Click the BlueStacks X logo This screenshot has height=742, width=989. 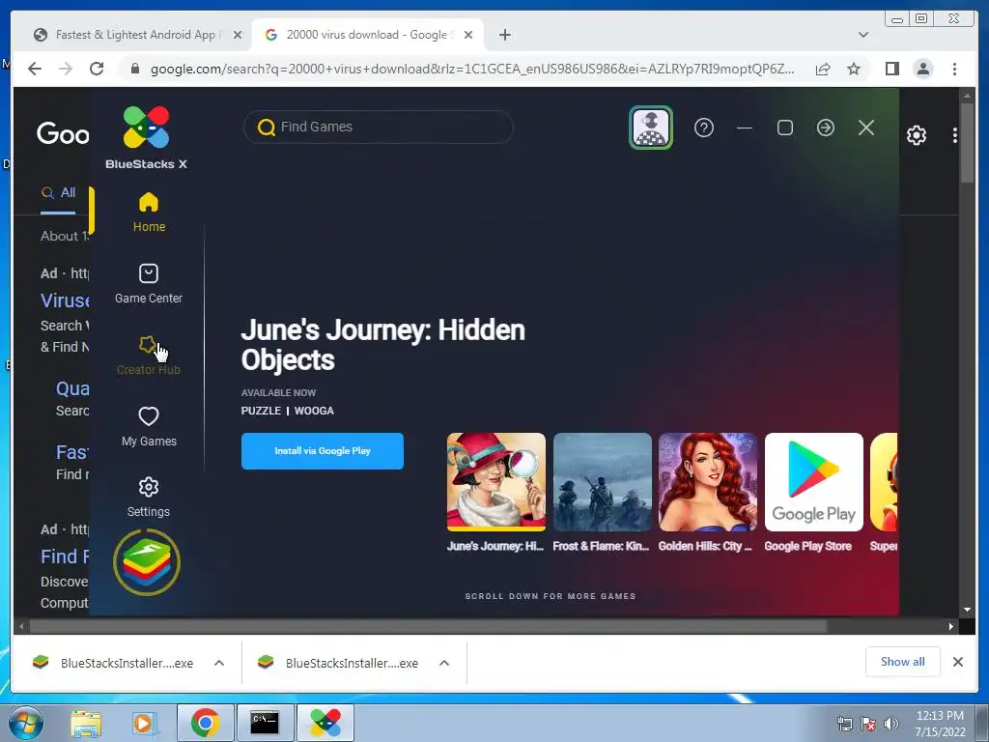(147, 137)
